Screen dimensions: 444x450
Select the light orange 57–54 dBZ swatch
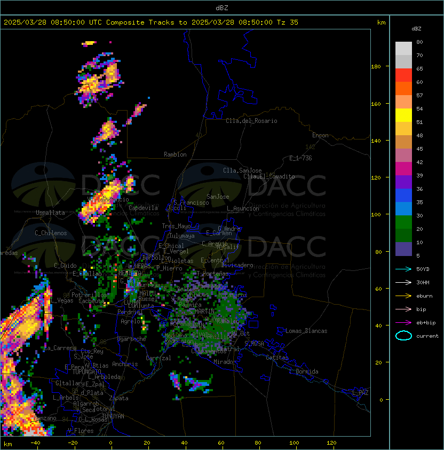click(x=403, y=102)
